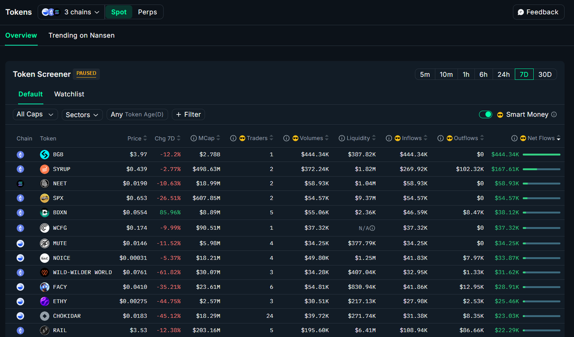The width and height of the screenshot is (574, 337).
Task: Click the SYRUP net flow bar
Action: tap(541, 169)
